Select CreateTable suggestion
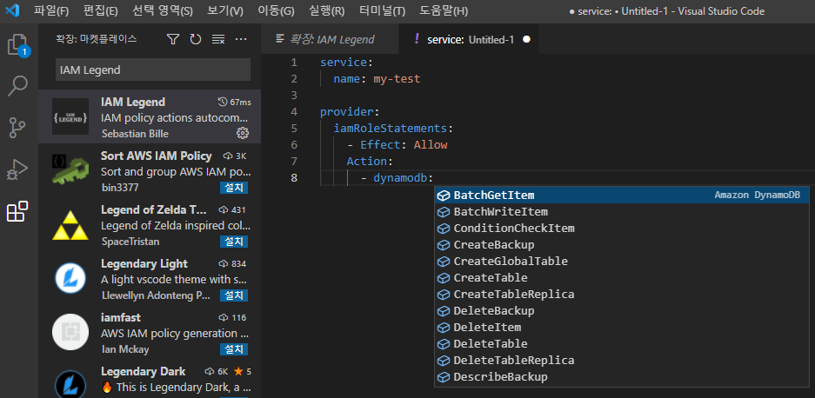Screen dimensions: 815x398 pos(622,278)
